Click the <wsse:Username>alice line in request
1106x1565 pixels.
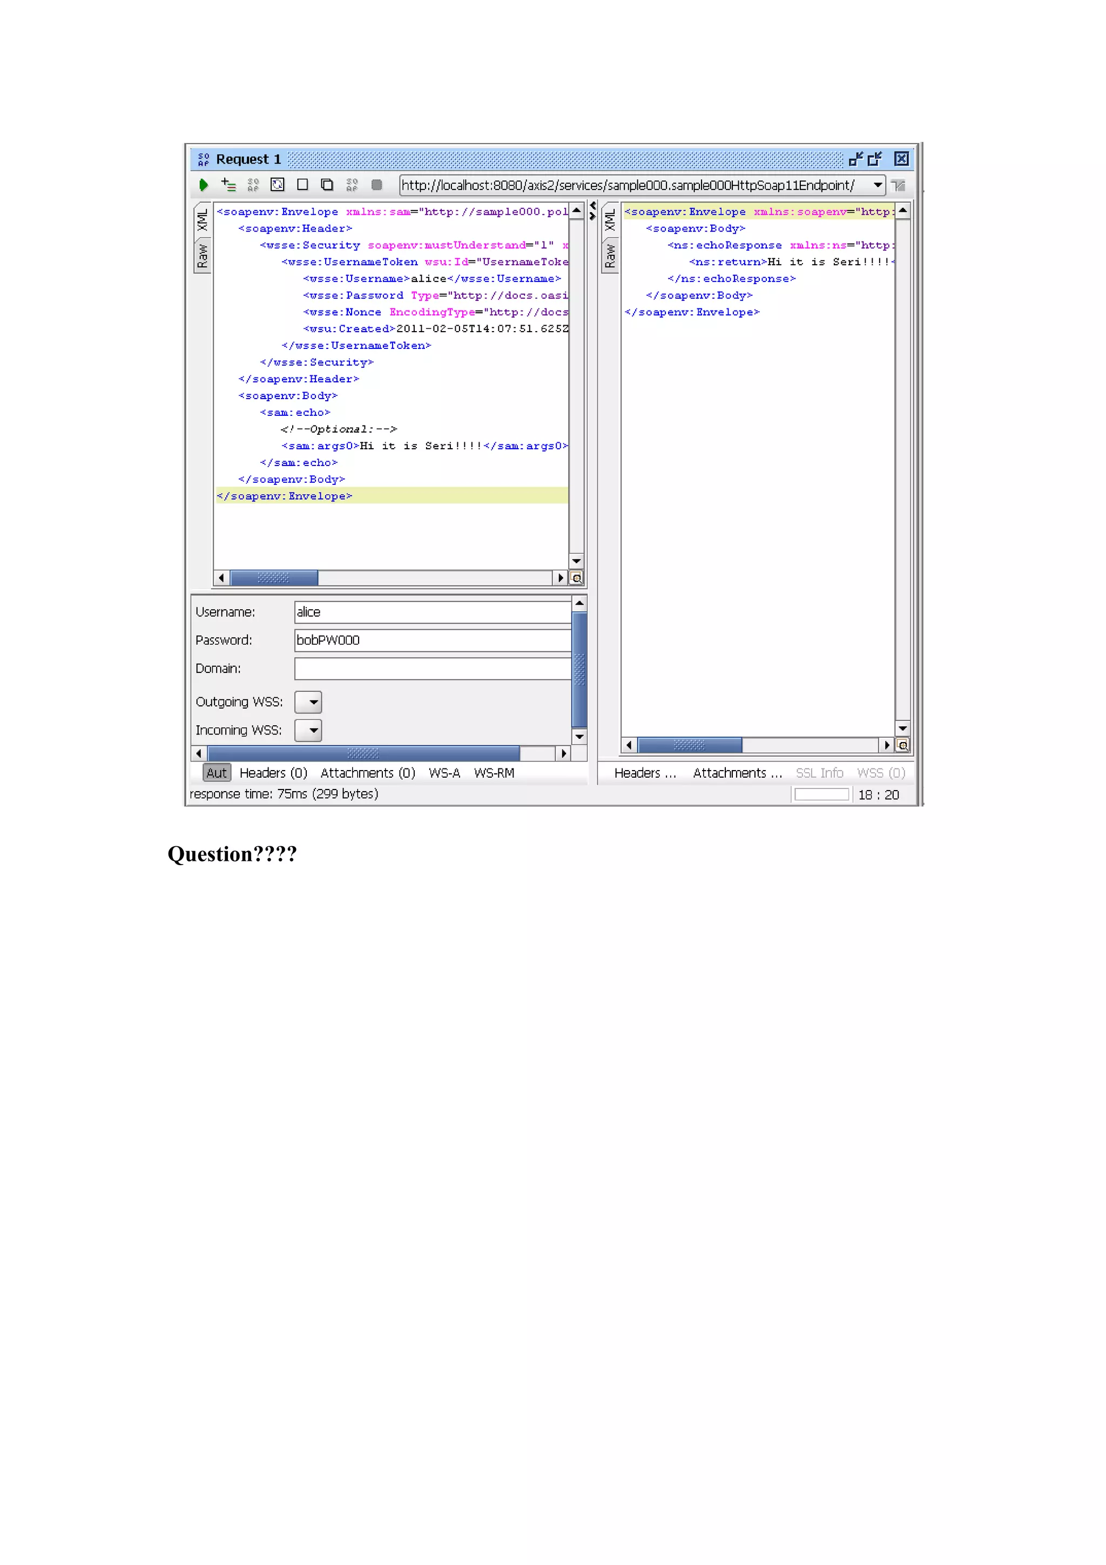[x=432, y=279]
